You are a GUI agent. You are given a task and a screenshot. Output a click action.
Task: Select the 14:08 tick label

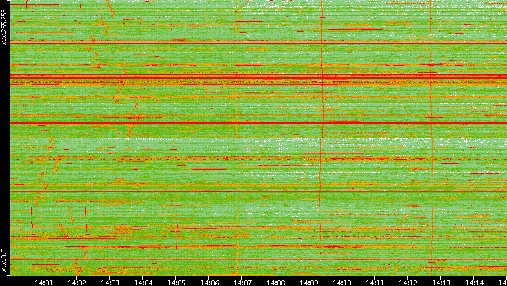(x=275, y=283)
